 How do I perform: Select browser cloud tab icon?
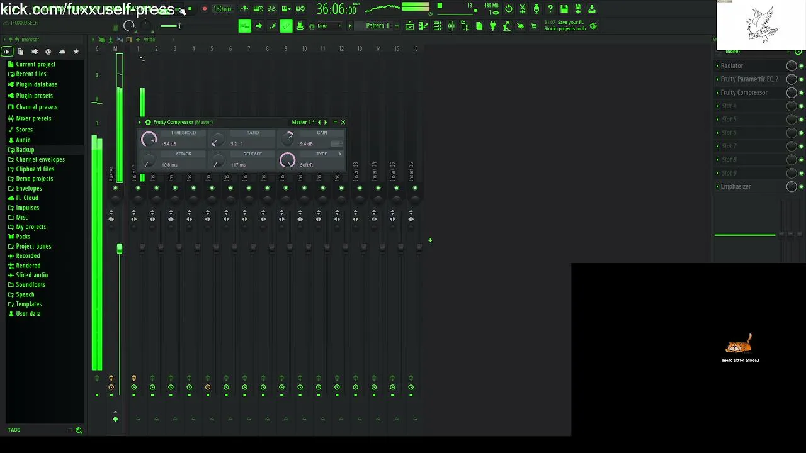pos(62,52)
